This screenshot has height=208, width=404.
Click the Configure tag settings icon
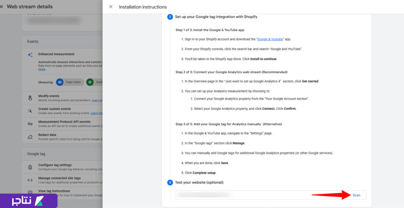(x=30, y=167)
